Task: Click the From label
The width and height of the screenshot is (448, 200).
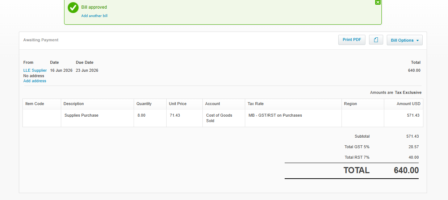Action: [28, 62]
